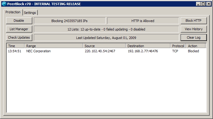Click the Destination column header
The width and height of the screenshot is (213, 119).
(x=148, y=46)
